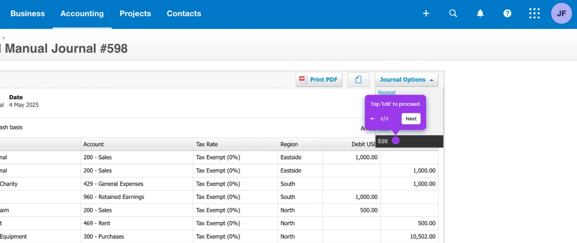Choose Repeat from Journal Options menu
This screenshot has height=243, width=577.
click(387, 92)
